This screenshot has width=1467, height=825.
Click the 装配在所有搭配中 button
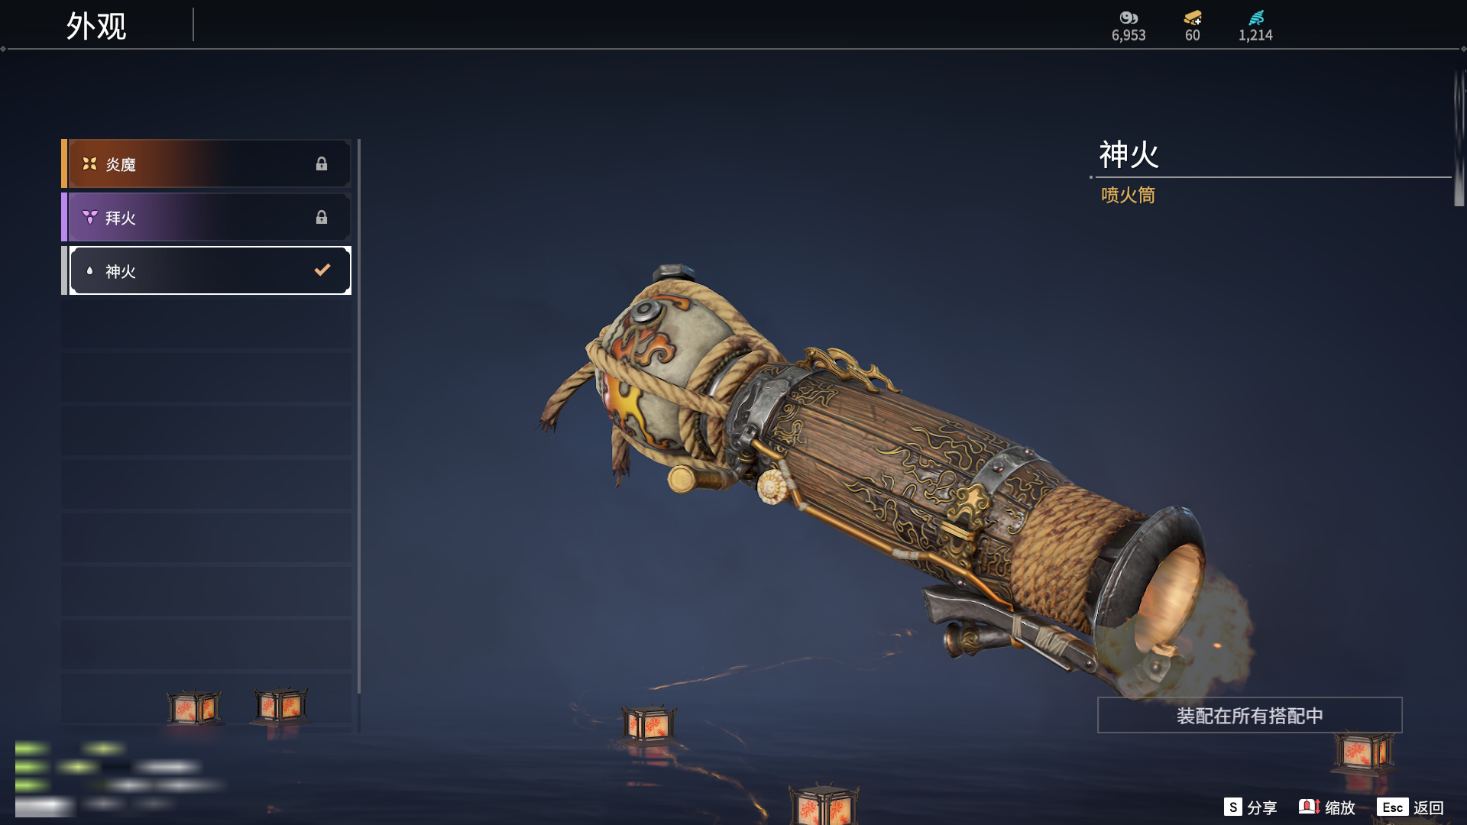[1250, 715]
